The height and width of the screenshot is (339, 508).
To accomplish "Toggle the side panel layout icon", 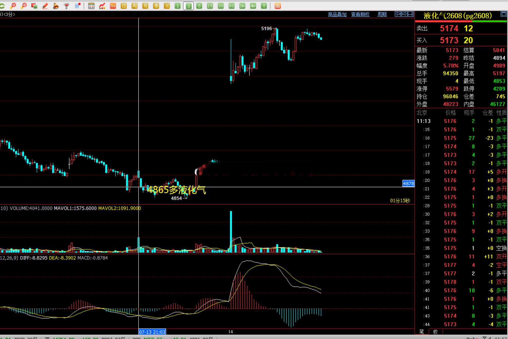I will click(411, 14).
